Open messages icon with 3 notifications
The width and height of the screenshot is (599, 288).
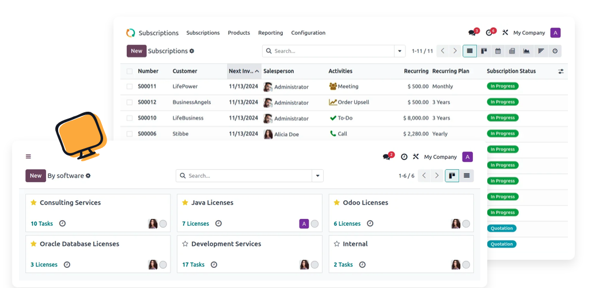[x=473, y=32]
